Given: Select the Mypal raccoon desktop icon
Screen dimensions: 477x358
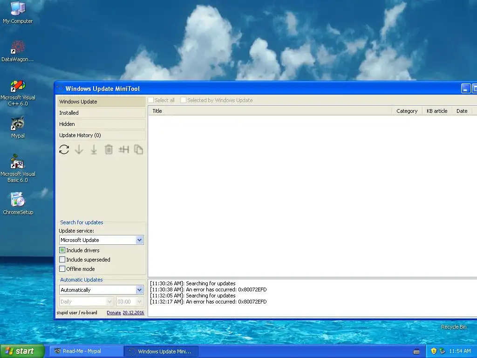Looking at the screenshot, I should [x=18, y=127].
